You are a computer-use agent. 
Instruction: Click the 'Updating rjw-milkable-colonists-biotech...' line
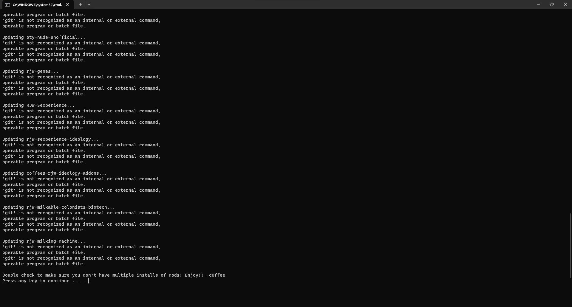point(58,207)
